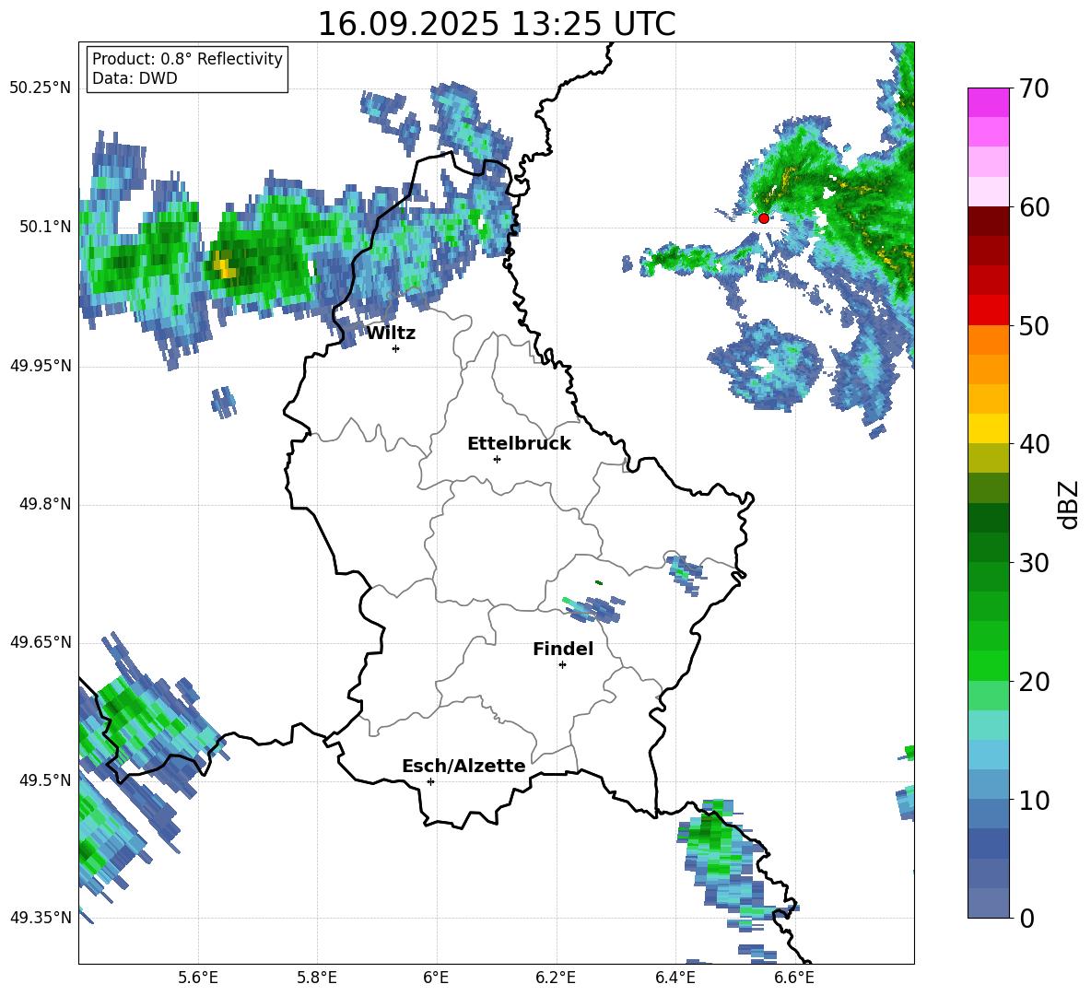
Task: Click the Findel city label
Action: (x=563, y=649)
